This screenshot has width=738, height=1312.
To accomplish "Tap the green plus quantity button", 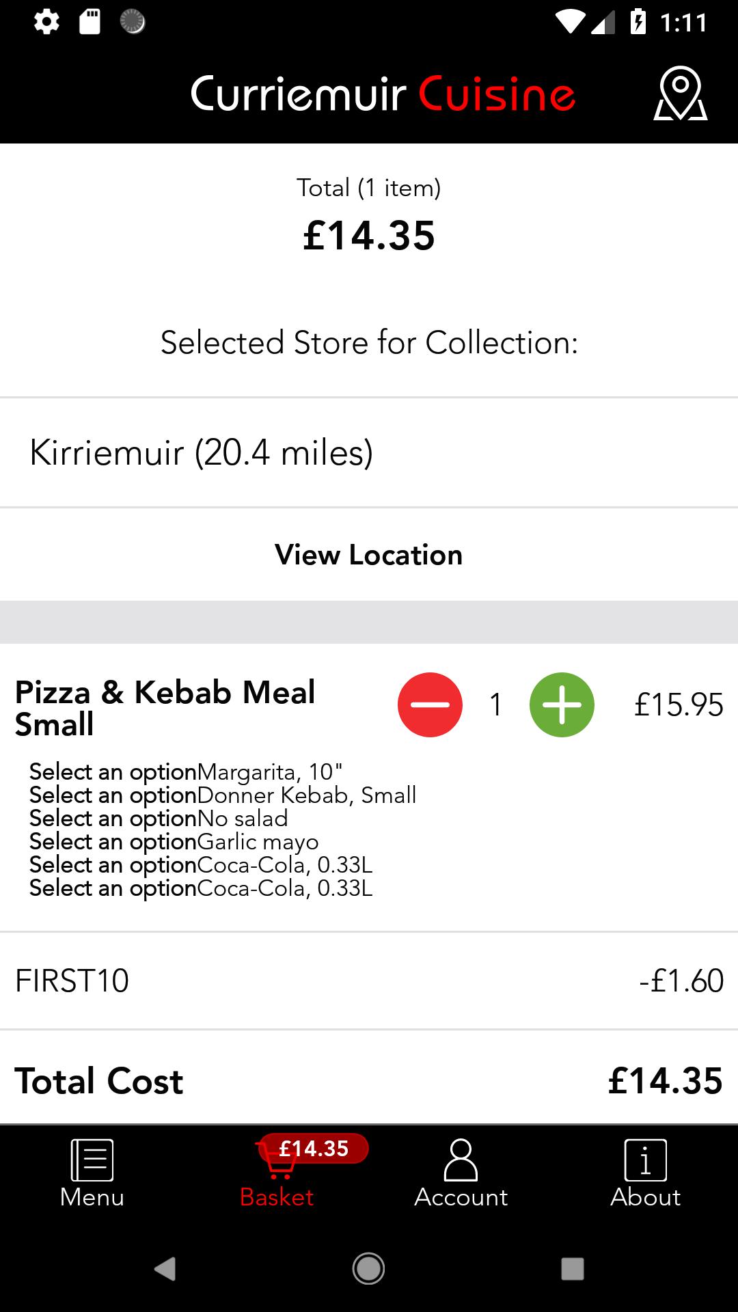I will click(562, 705).
